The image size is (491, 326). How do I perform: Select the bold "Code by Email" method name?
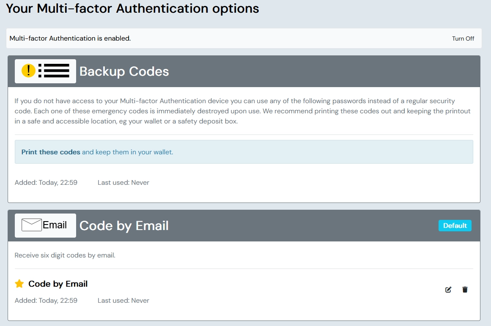(58, 284)
